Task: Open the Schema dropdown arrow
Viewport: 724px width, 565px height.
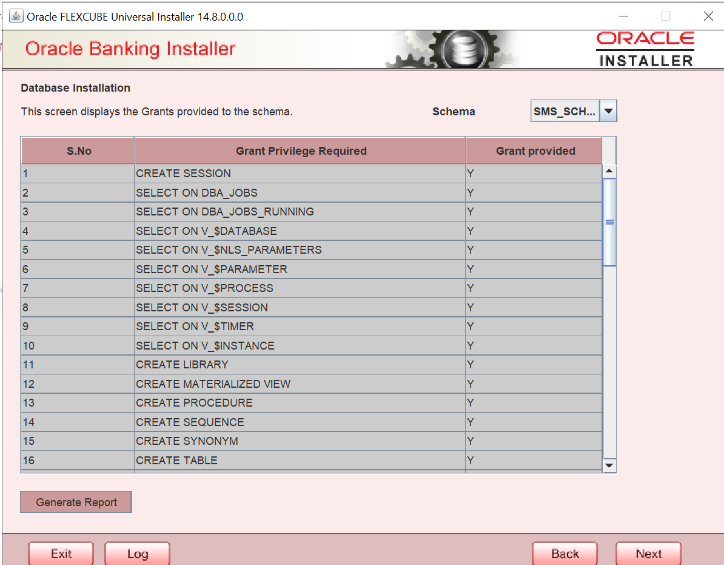Action: click(x=608, y=111)
